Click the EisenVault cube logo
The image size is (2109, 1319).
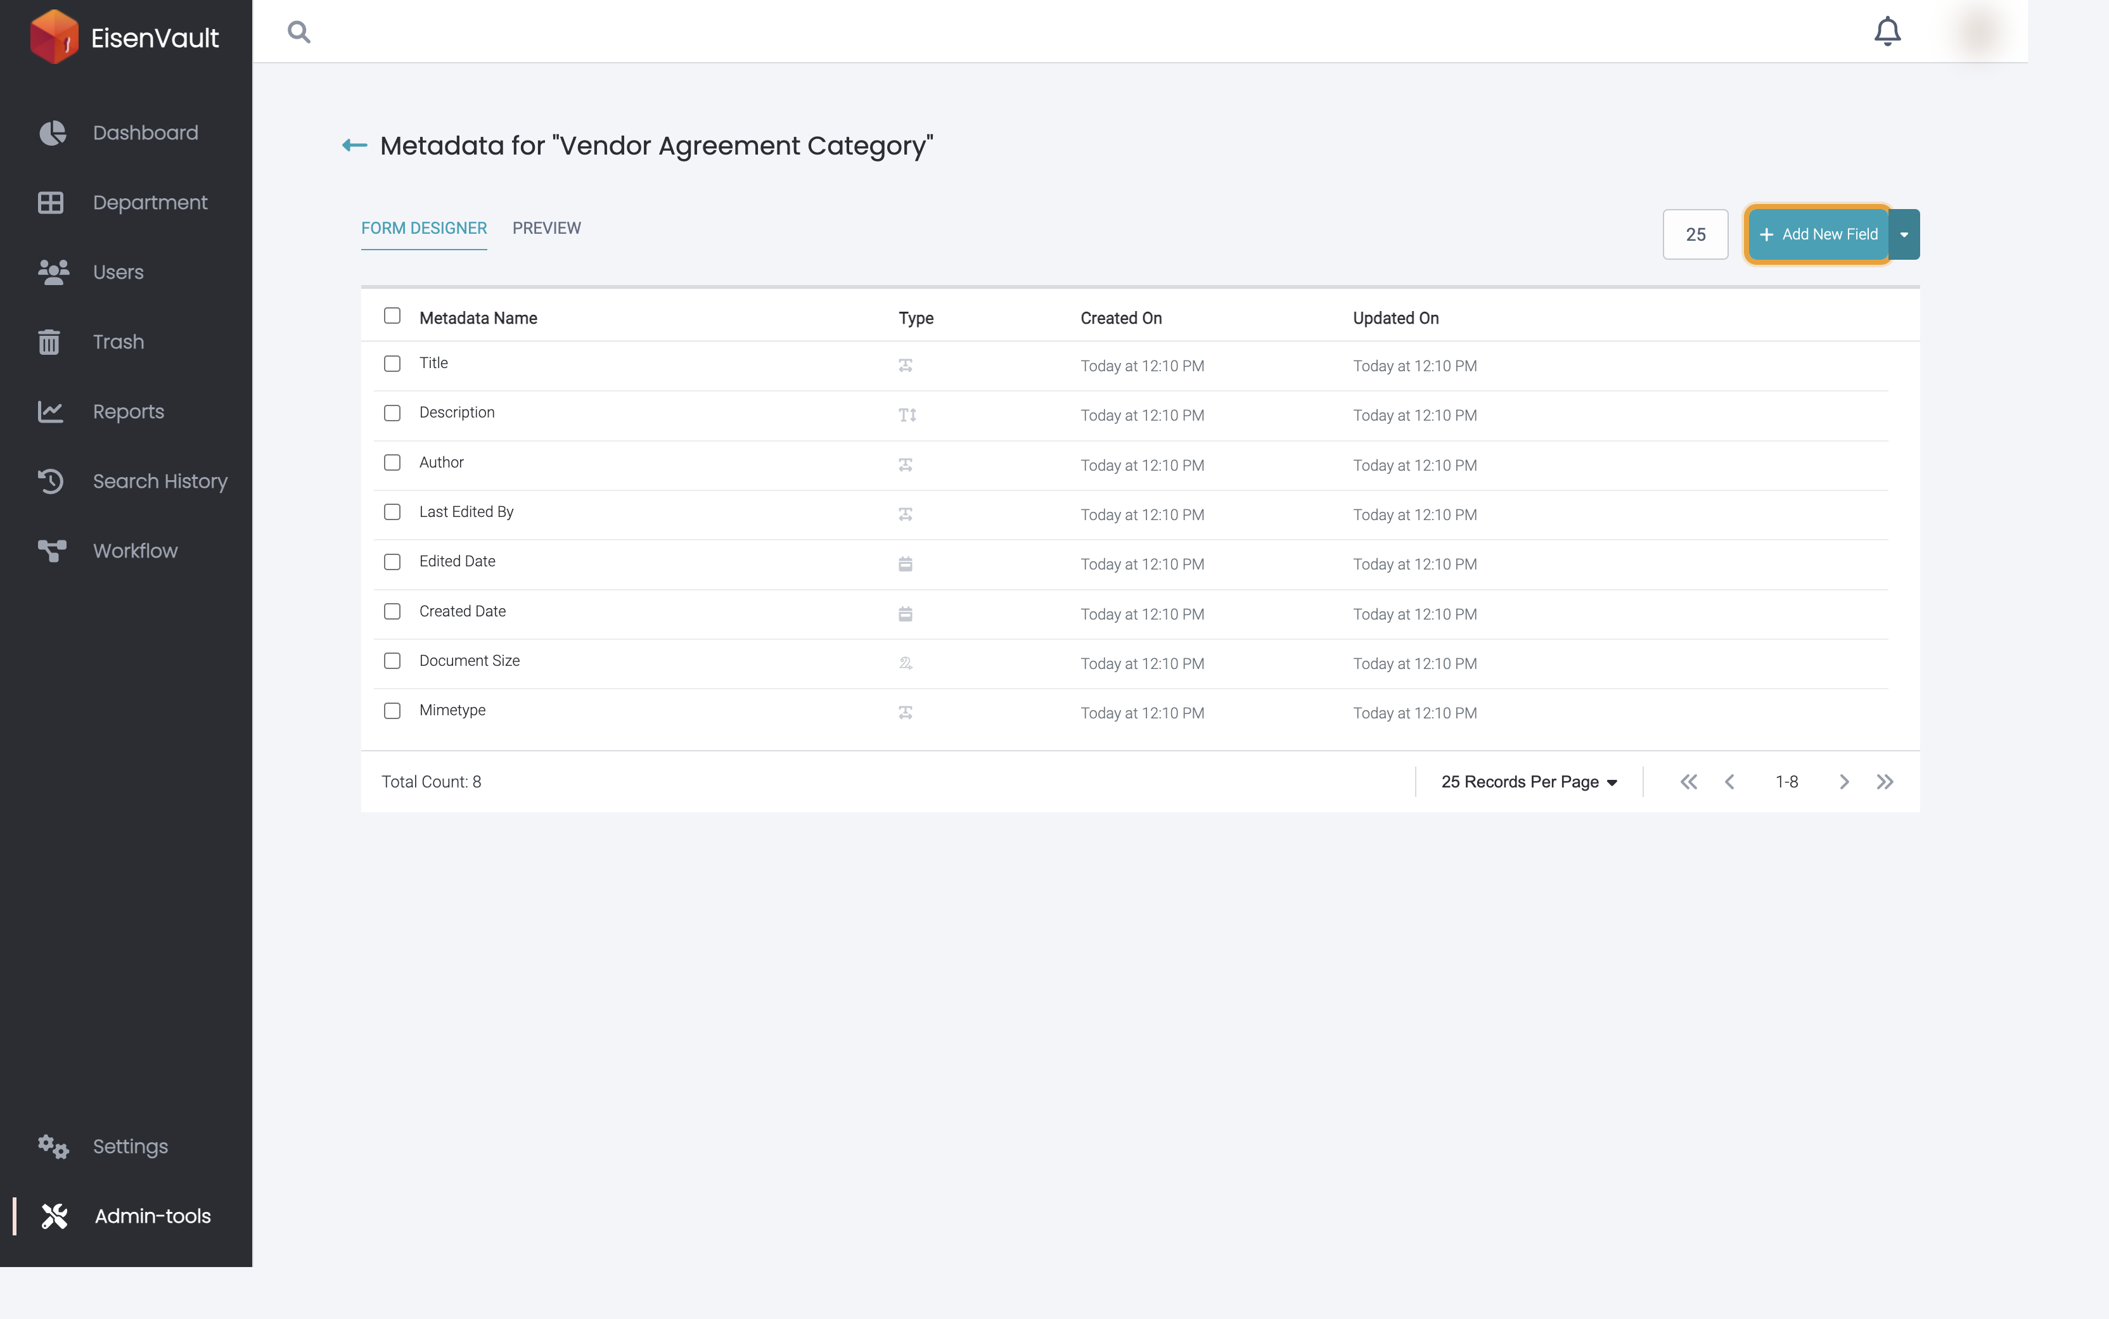click(54, 37)
